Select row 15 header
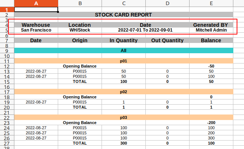This screenshot has height=149, width=244. pos(7,81)
